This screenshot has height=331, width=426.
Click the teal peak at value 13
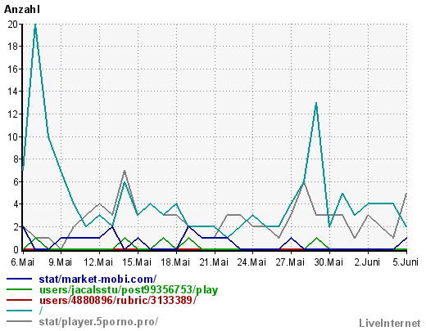point(316,103)
